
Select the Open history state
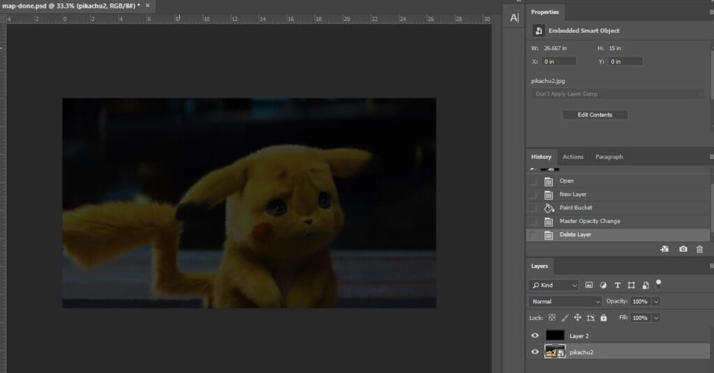[618, 181]
